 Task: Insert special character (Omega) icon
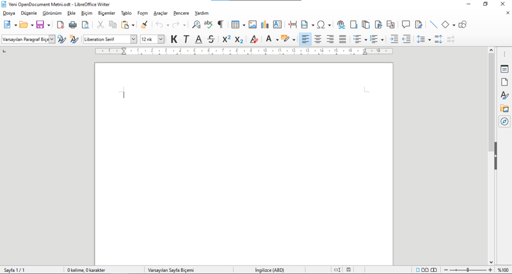point(321,24)
